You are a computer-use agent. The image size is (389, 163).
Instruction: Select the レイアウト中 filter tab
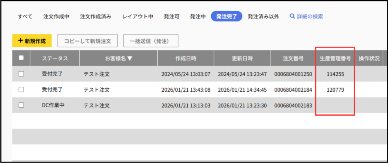tap(138, 17)
